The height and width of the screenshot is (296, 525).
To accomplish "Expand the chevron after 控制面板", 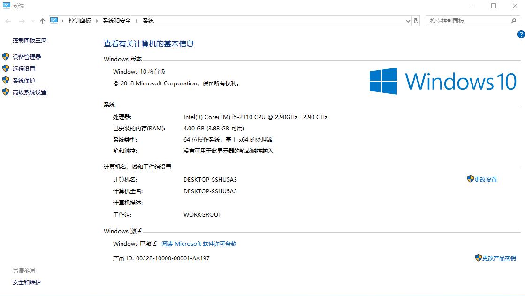I will 97,21.
